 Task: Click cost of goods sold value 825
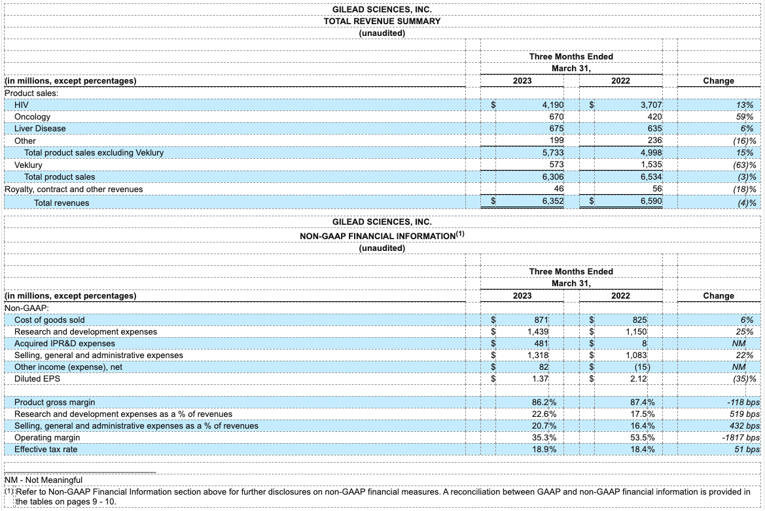coord(639,320)
